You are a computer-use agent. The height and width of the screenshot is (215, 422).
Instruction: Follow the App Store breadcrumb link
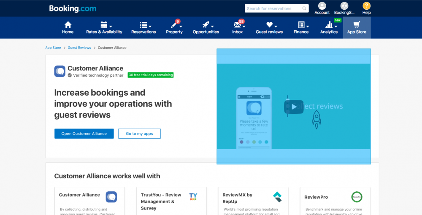click(x=53, y=48)
